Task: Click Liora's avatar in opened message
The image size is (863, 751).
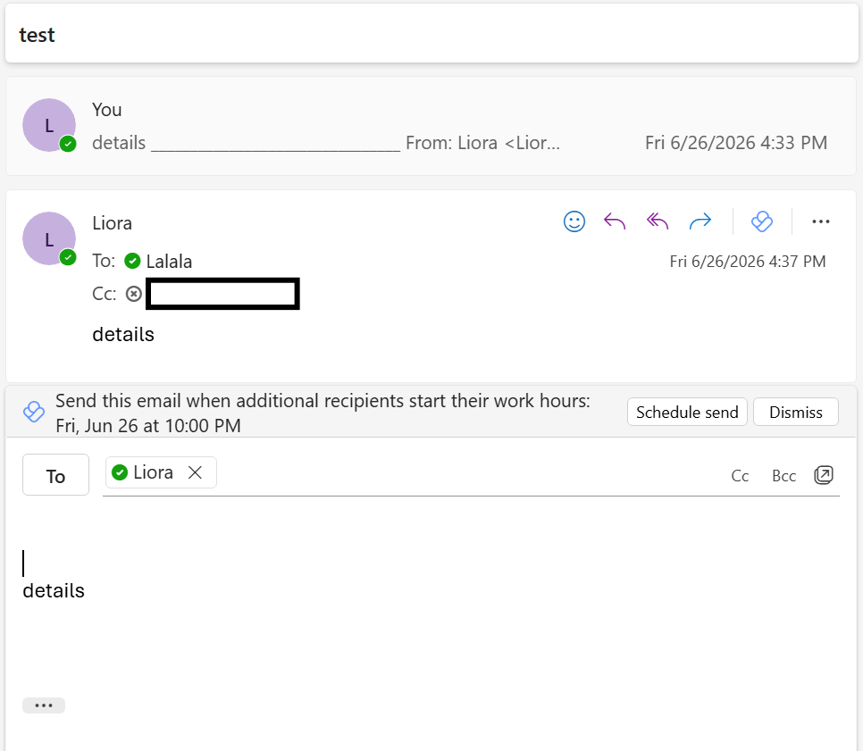Action: [49, 238]
